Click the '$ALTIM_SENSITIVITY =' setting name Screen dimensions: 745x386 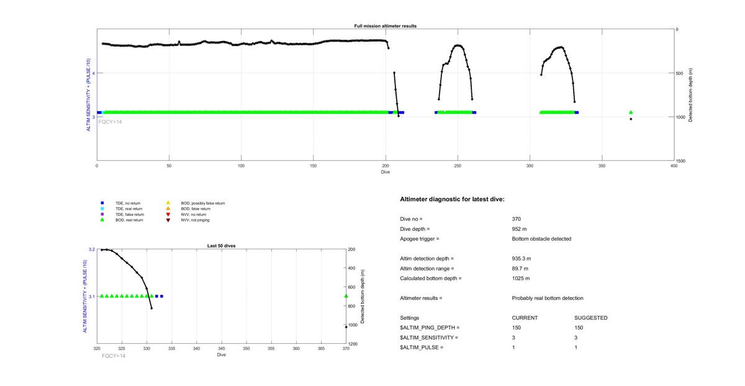(x=429, y=338)
